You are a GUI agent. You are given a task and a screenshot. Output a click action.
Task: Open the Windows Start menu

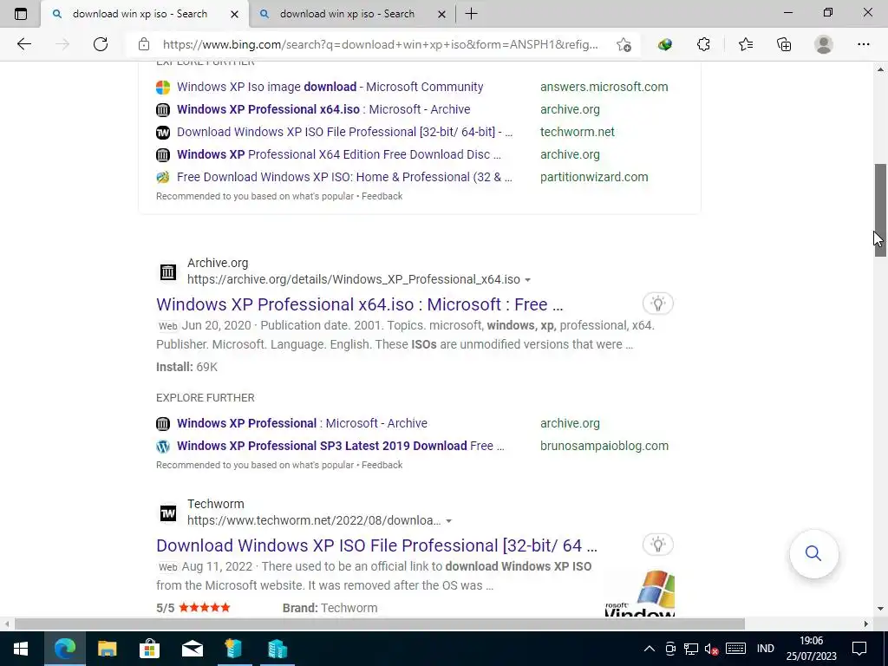pos(21,649)
